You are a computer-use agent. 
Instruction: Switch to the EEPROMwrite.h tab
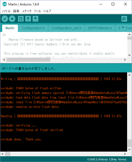pos(100,28)
